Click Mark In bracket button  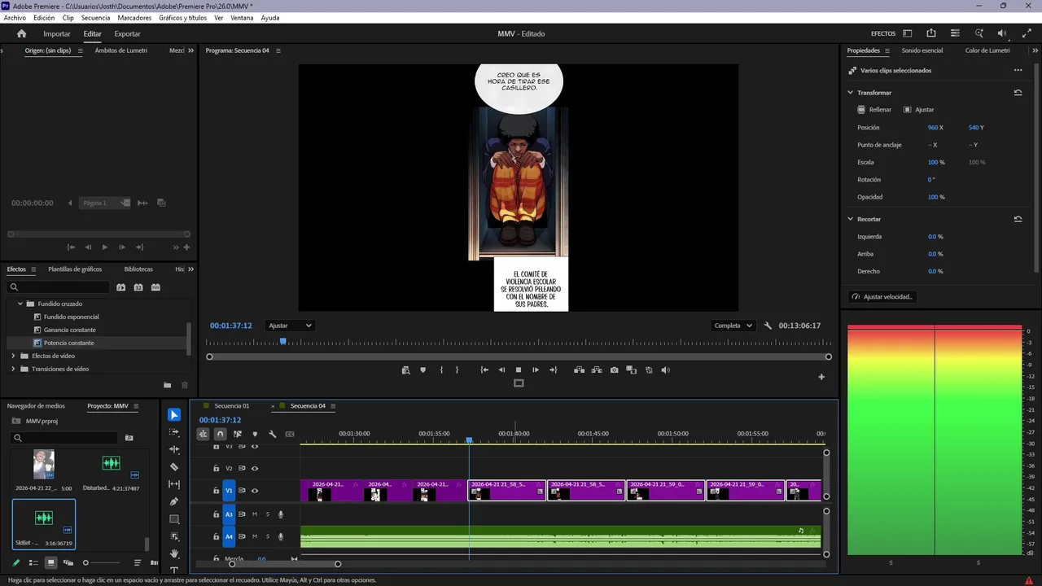[x=441, y=370]
